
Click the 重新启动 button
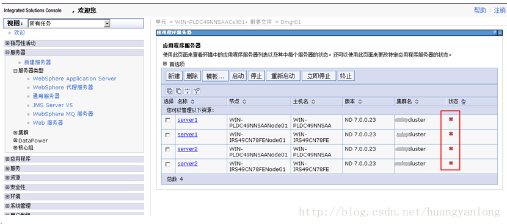coord(283,76)
